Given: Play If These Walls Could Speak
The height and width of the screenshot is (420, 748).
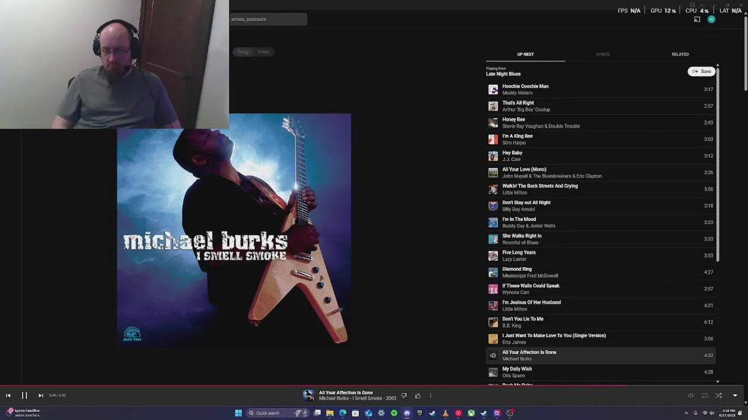Looking at the screenshot, I should (x=600, y=289).
